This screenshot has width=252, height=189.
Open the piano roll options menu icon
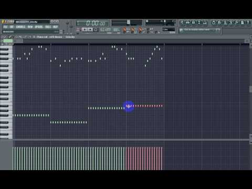coord(2,37)
